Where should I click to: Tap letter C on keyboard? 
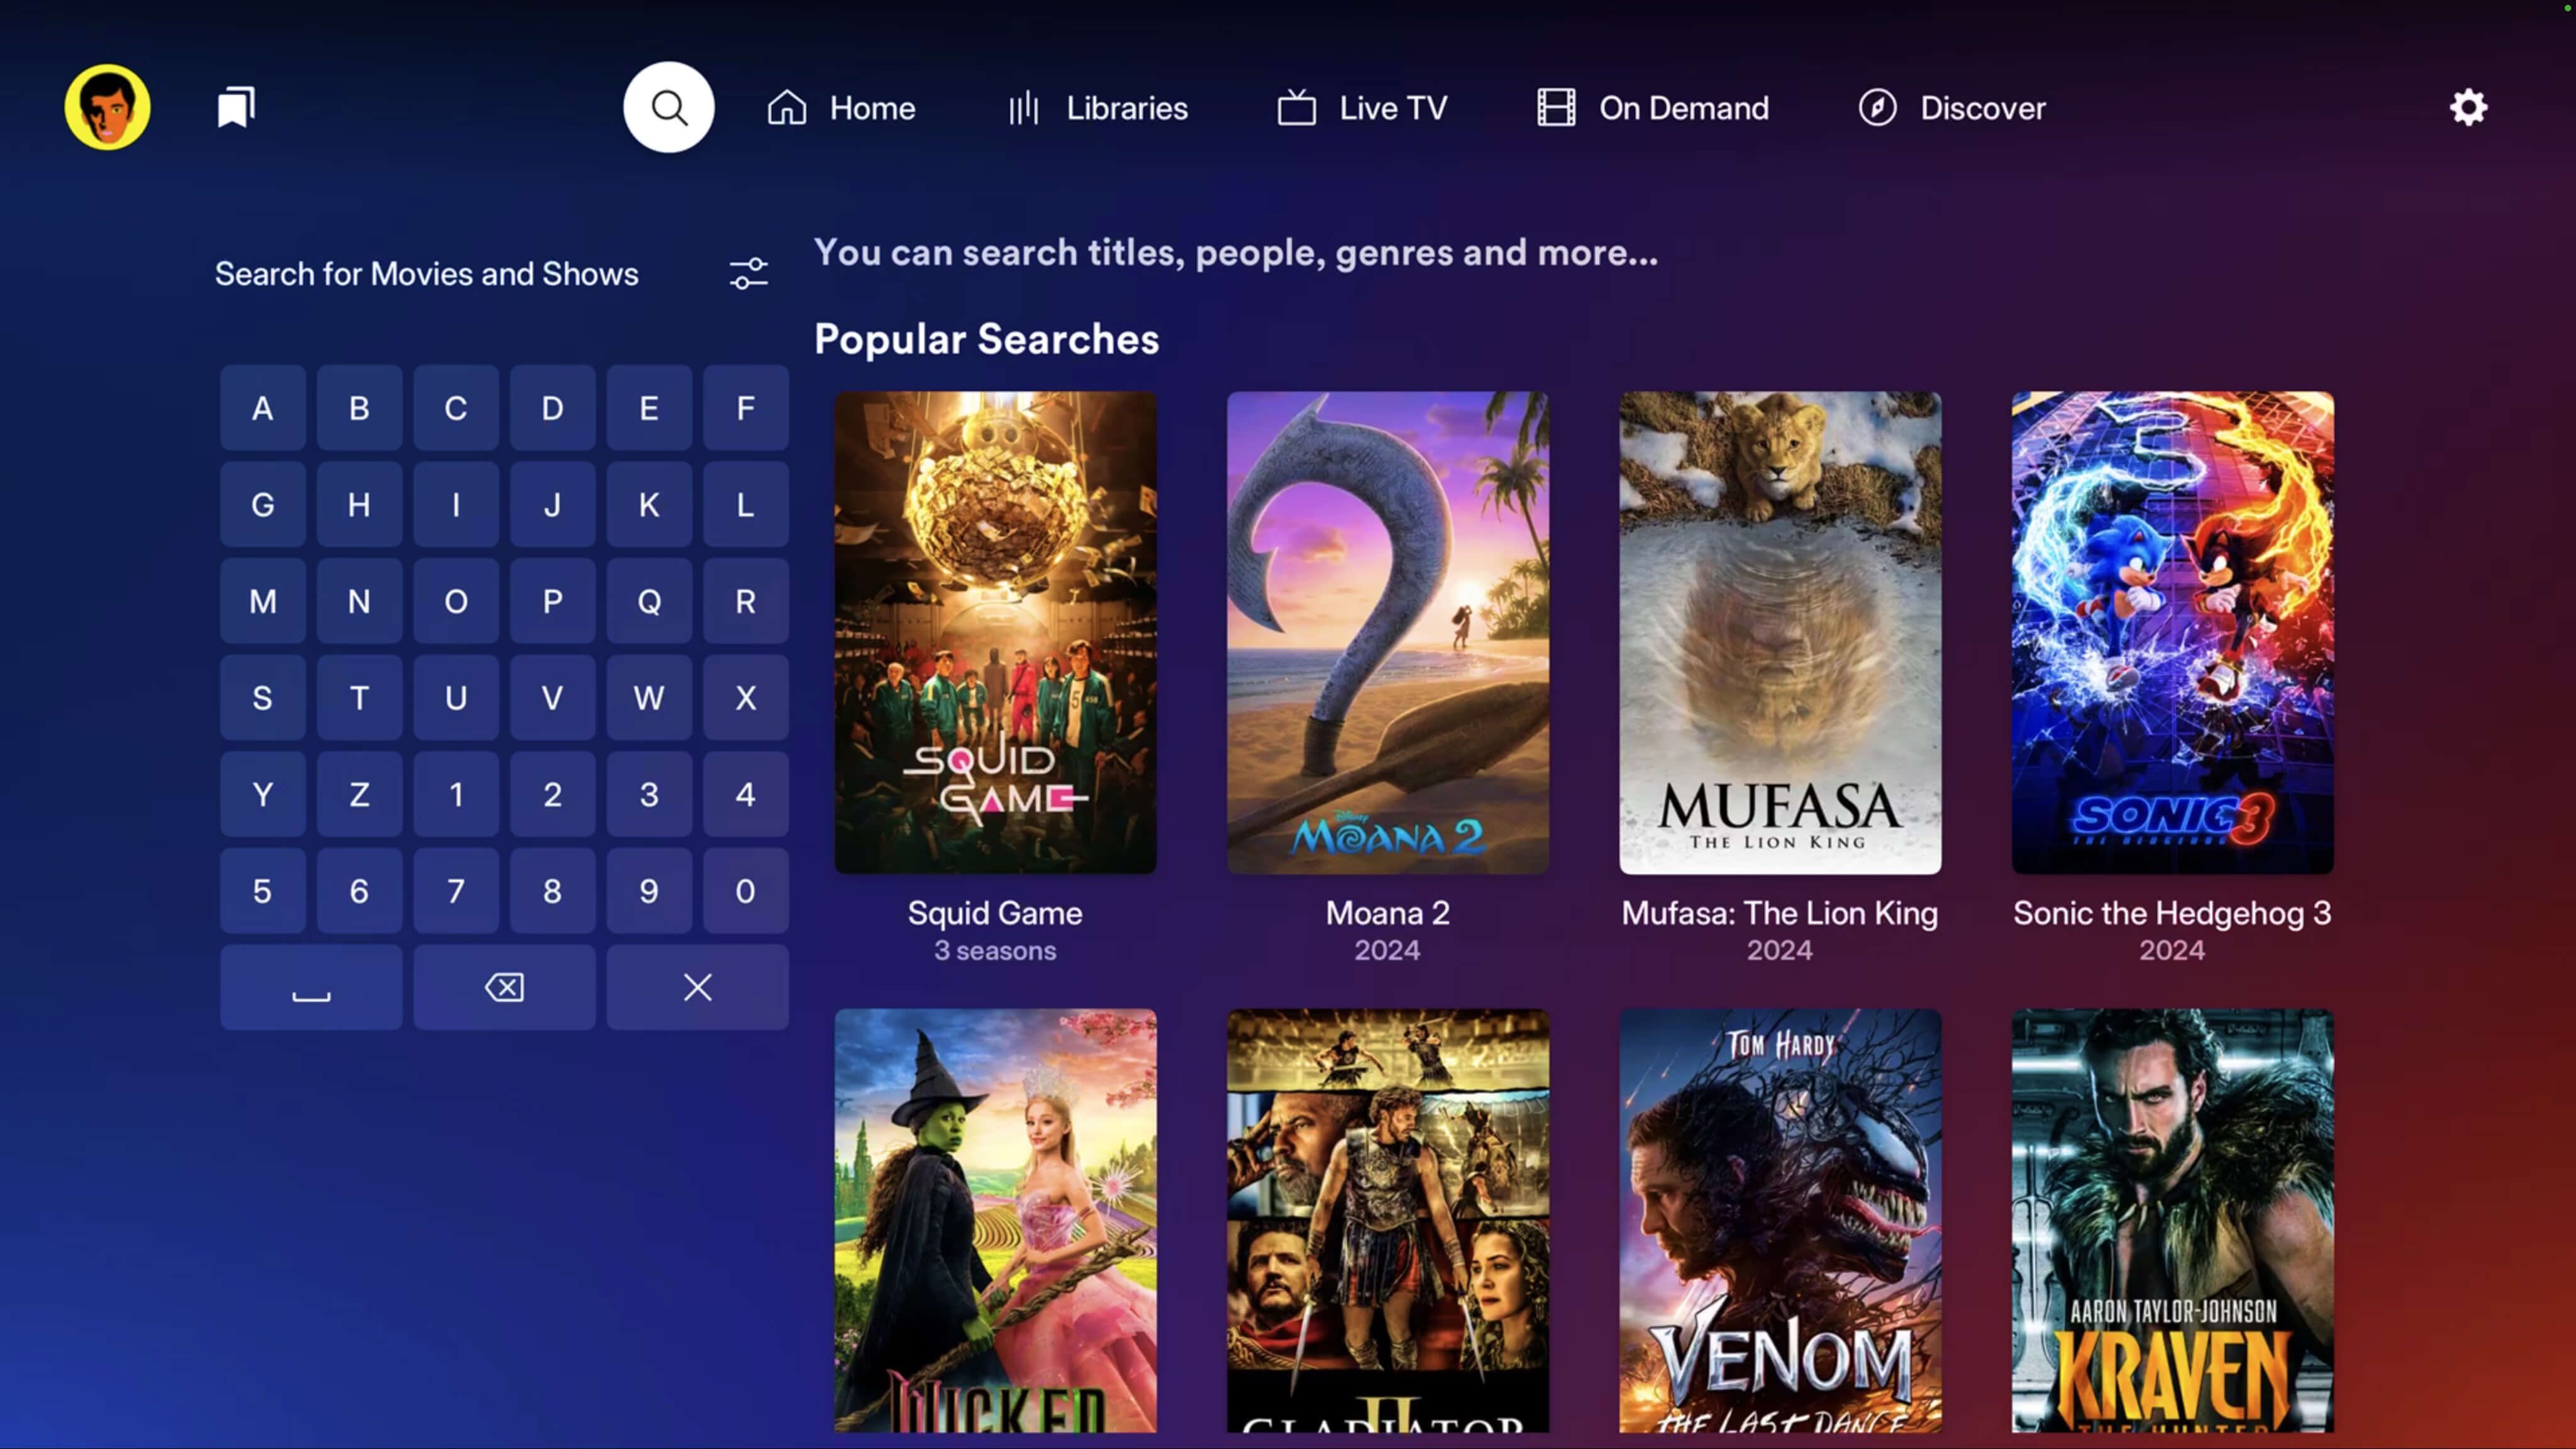(x=456, y=408)
